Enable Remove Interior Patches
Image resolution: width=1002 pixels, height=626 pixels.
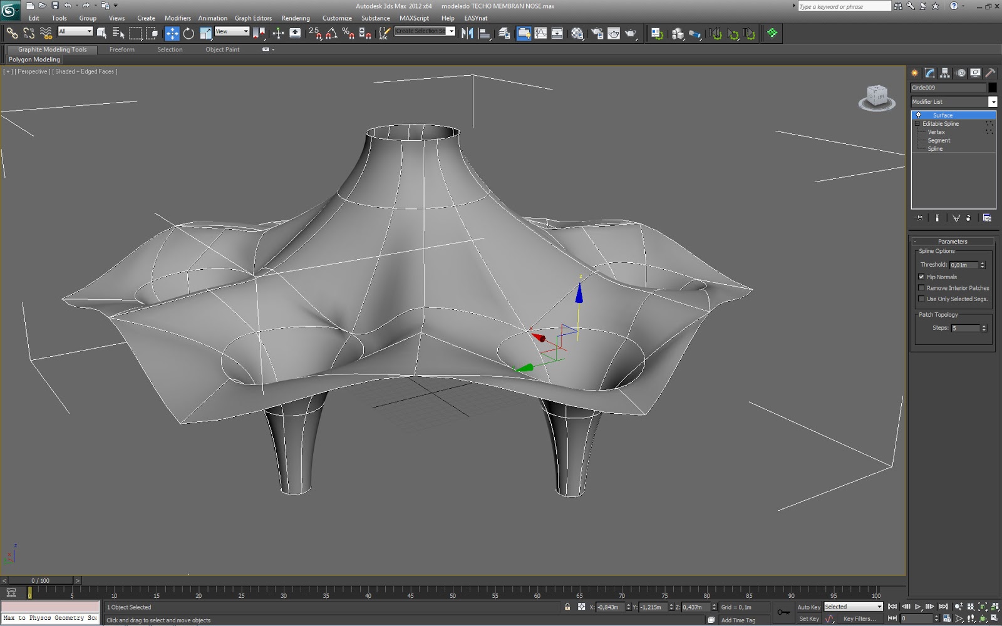[922, 288]
